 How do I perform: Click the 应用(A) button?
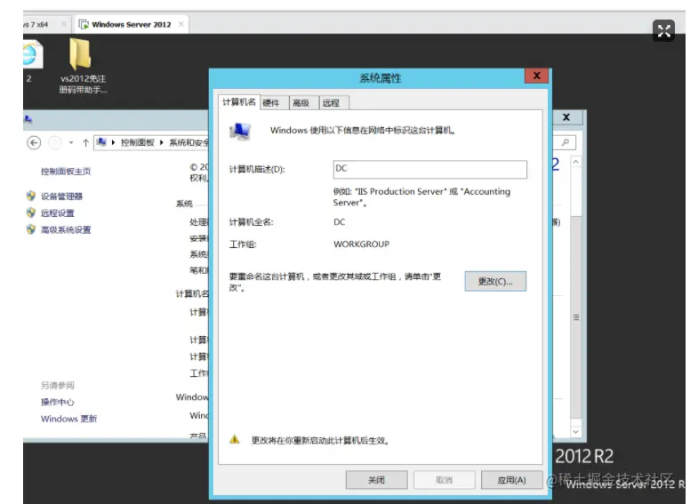(x=511, y=480)
